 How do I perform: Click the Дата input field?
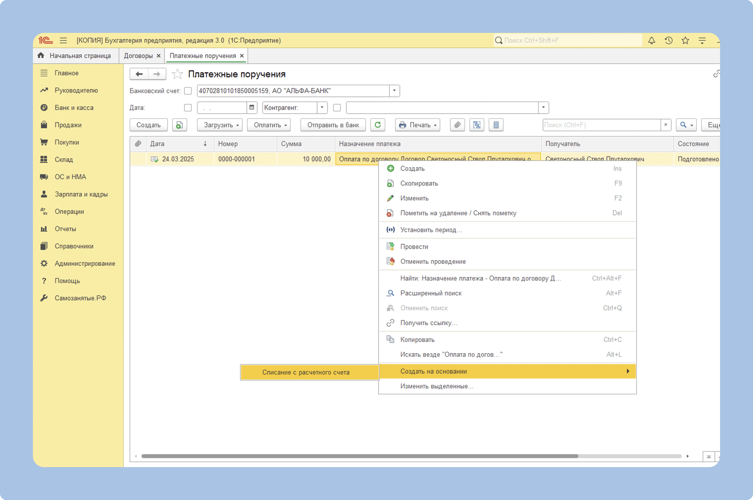pyautogui.click(x=222, y=107)
